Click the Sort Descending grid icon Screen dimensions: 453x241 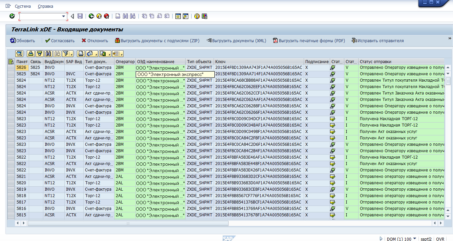click(39, 53)
